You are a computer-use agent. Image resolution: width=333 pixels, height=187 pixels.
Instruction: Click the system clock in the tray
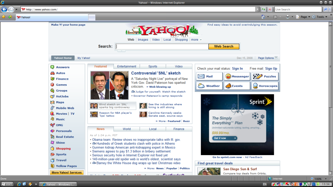(326, 184)
